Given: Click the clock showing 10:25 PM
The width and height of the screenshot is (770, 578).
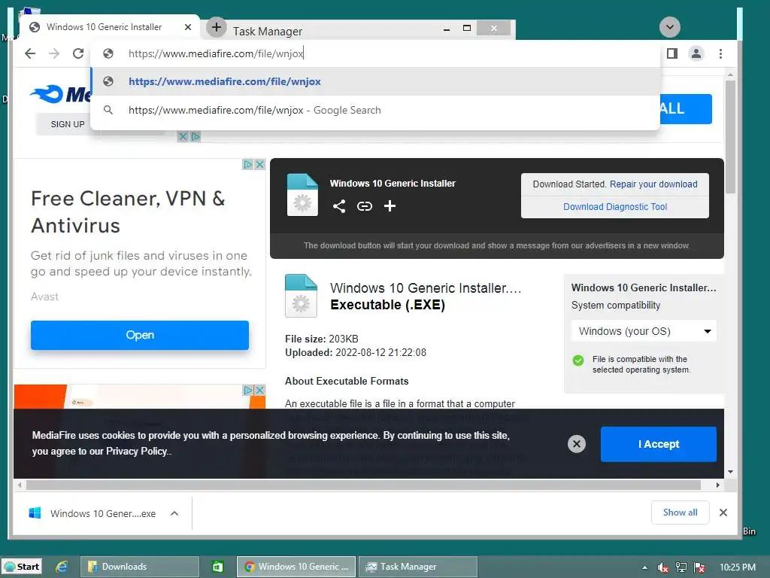Looking at the screenshot, I should (738, 567).
